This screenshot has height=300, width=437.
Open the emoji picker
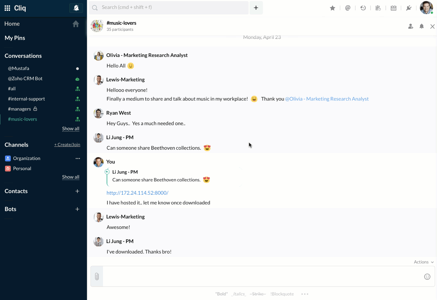click(x=427, y=276)
